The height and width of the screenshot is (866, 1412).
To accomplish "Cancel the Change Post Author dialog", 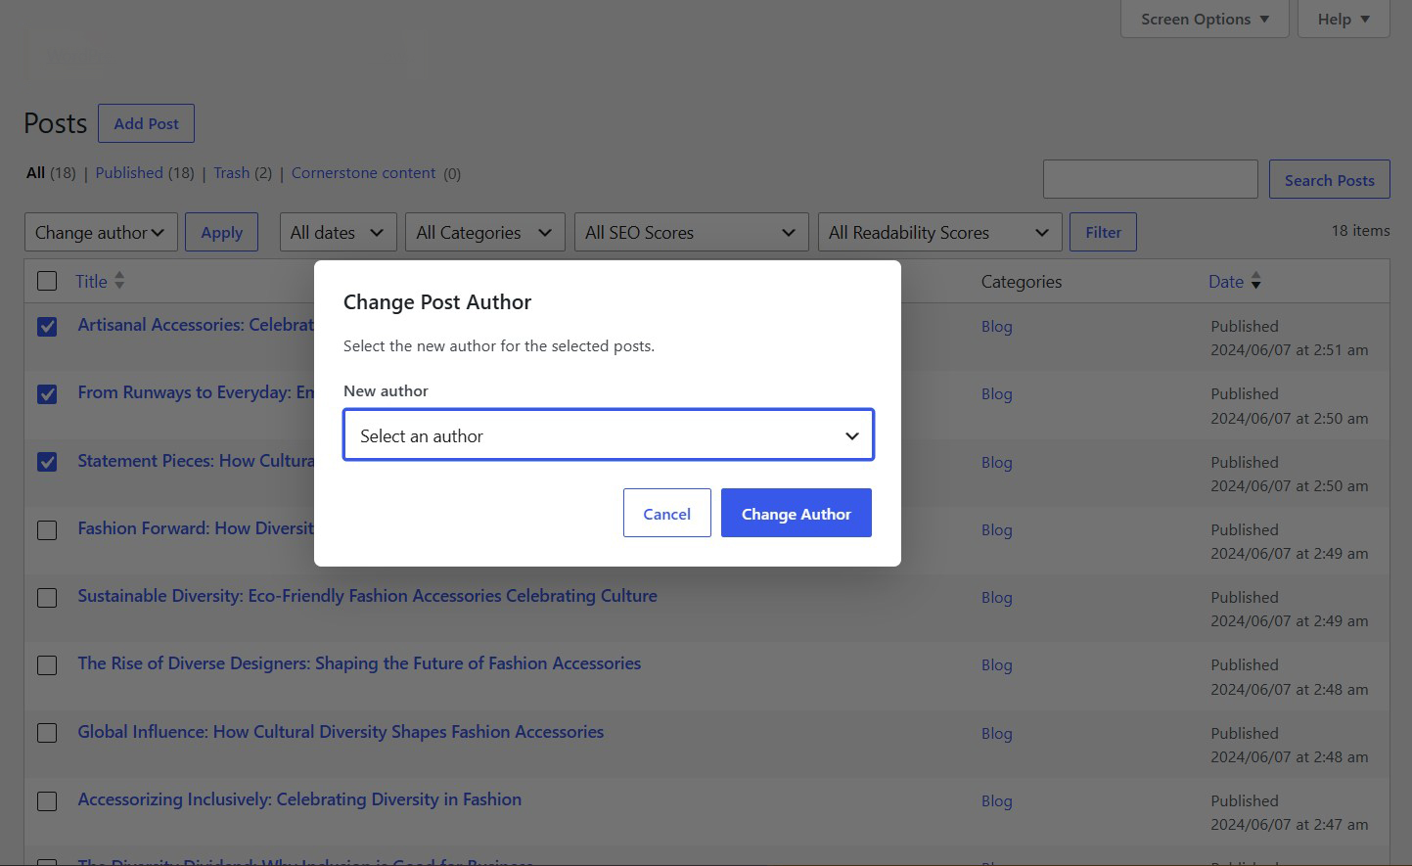I will point(666,513).
